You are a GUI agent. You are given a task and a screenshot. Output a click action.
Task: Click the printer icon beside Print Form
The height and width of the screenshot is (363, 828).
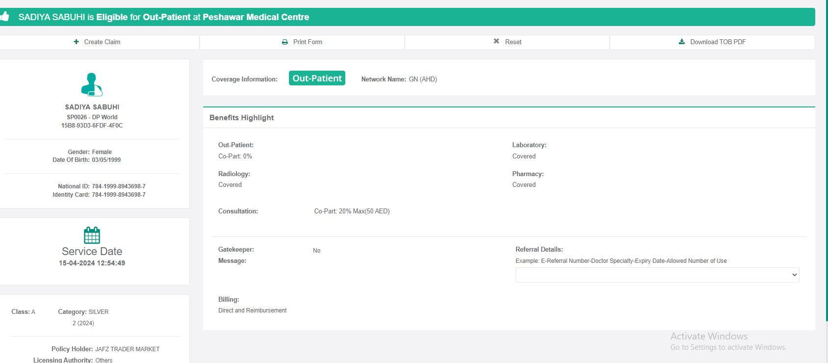(x=285, y=42)
